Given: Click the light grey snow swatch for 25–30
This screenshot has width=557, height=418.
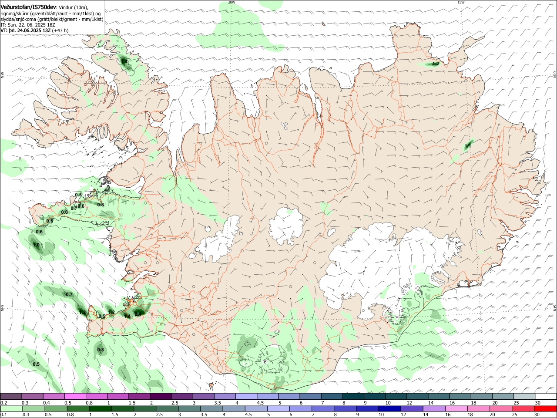Looking at the screenshot, I should [525, 397].
